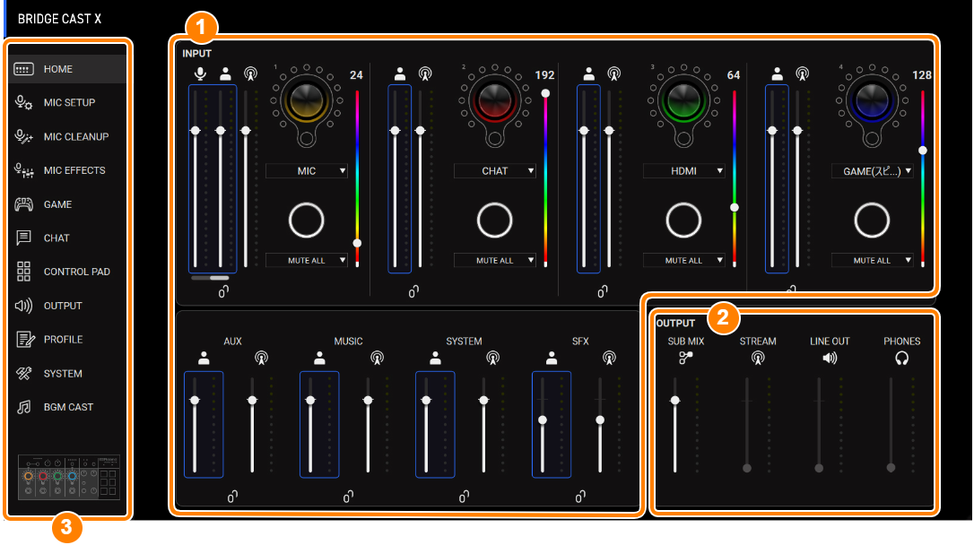Toggle the link icon under the SFX faders
The image size is (974, 545).
[x=580, y=496]
